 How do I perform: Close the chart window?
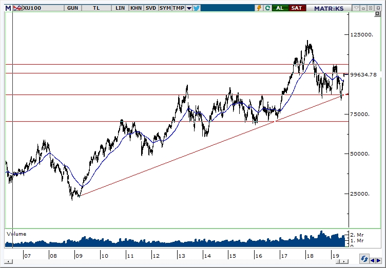point(378,8)
